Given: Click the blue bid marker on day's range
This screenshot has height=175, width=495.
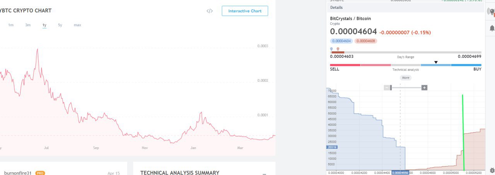Looking at the screenshot, I should click(x=331, y=49).
